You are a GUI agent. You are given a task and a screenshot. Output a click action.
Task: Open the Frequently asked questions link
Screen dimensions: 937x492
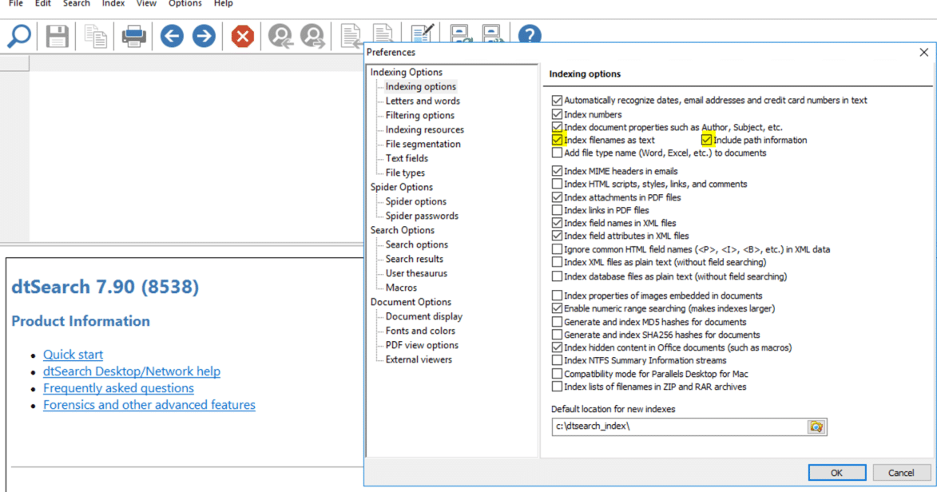pyautogui.click(x=118, y=388)
